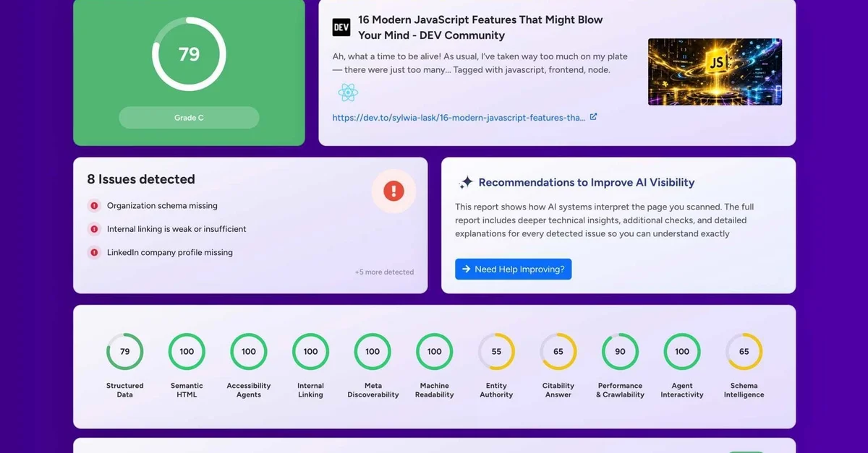This screenshot has width=868, height=453.
Task: Select the Performance & Crawlability gauge
Action: pos(620,352)
